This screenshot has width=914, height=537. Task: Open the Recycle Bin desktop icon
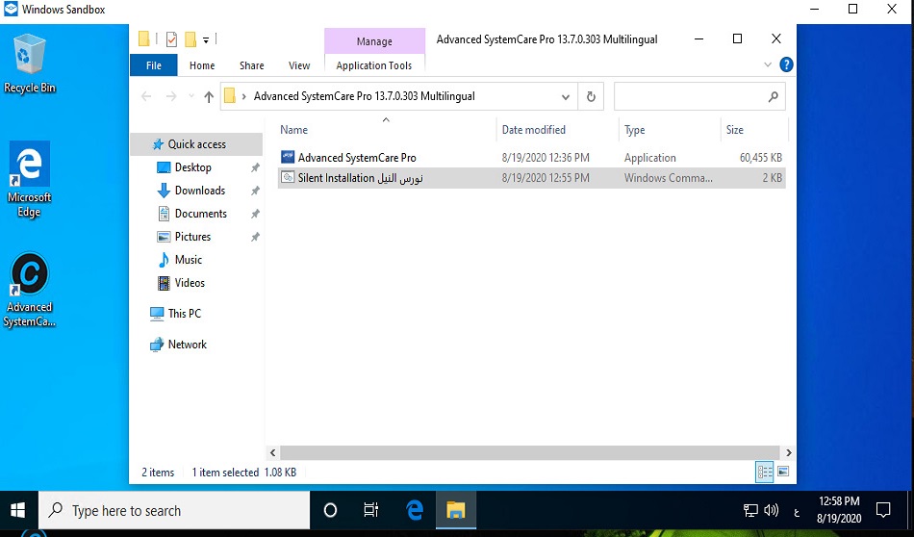[30, 62]
